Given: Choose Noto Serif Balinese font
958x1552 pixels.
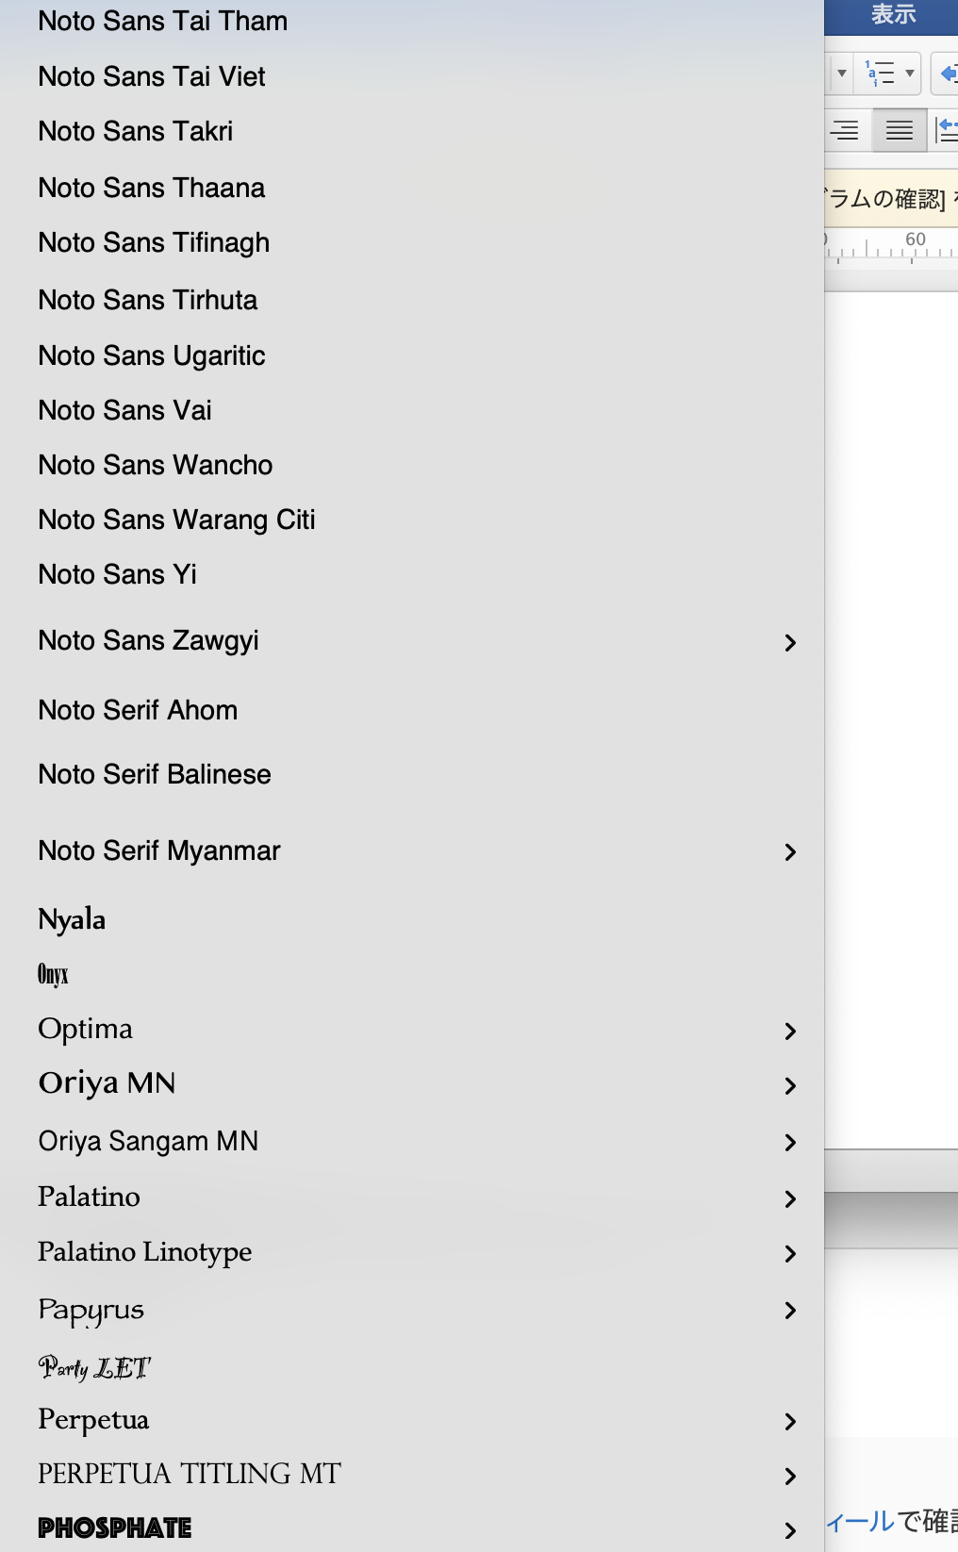Looking at the screenshot, I should tap(155, 775).
